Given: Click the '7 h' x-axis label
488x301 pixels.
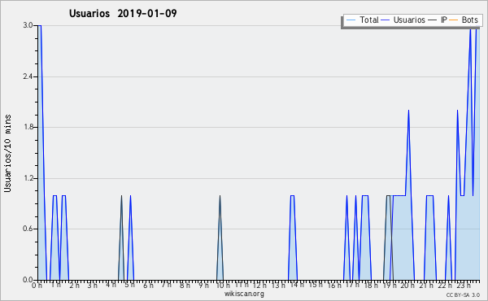Looking at the screenshot, I should tap(166, 285).
